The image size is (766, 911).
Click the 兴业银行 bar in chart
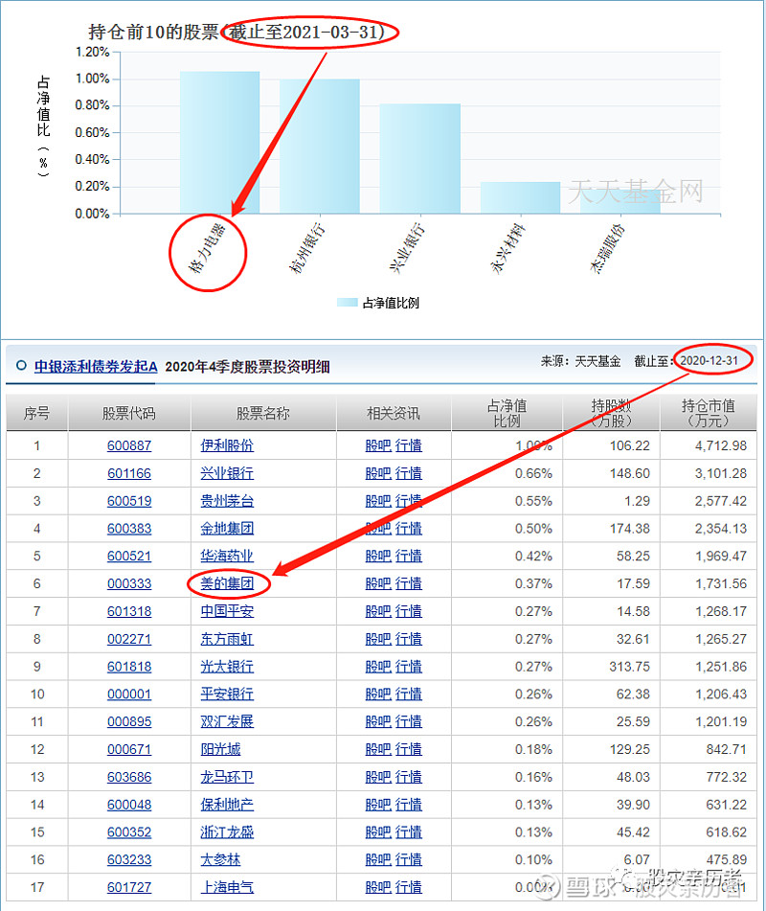[x=420, y=159]
